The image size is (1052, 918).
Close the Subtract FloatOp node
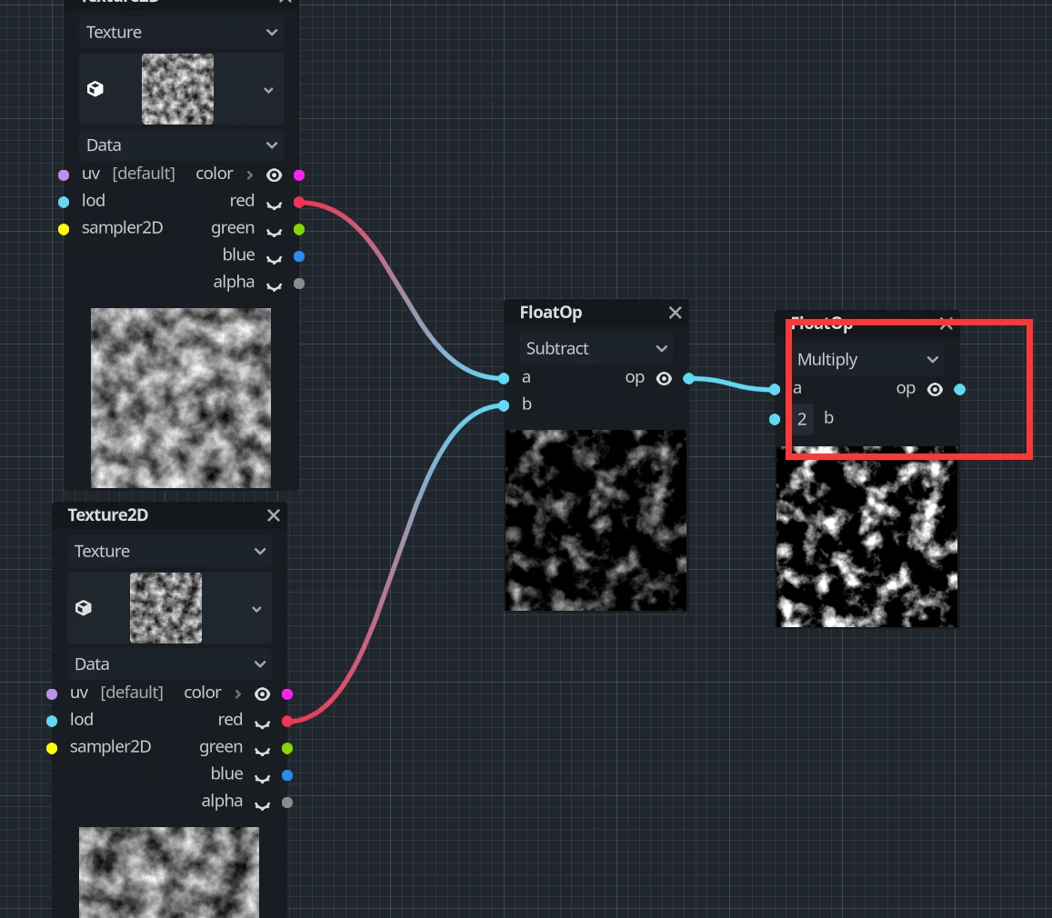click(675, 313)
